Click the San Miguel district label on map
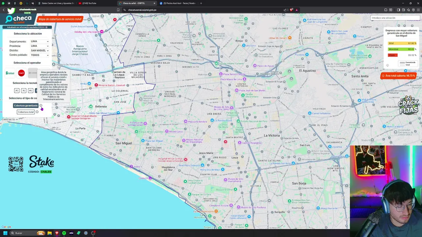 124,143
